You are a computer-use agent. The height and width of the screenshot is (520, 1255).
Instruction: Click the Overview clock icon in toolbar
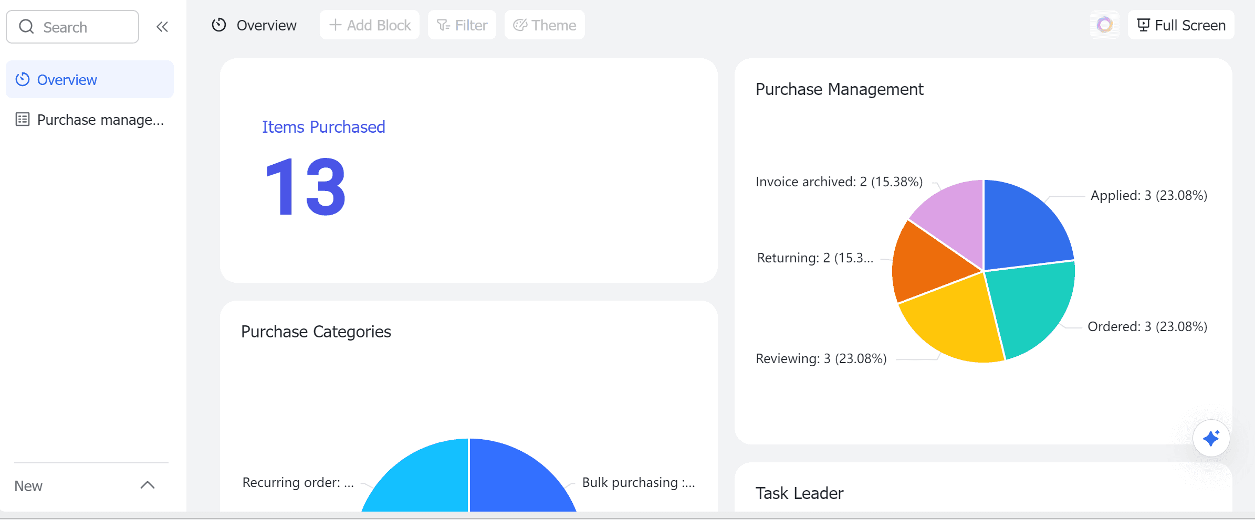(219, 25)
